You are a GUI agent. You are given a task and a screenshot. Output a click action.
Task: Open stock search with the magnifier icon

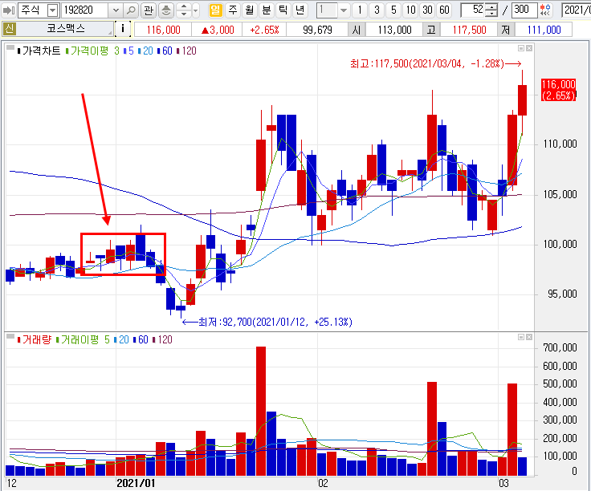coord(131,10)
